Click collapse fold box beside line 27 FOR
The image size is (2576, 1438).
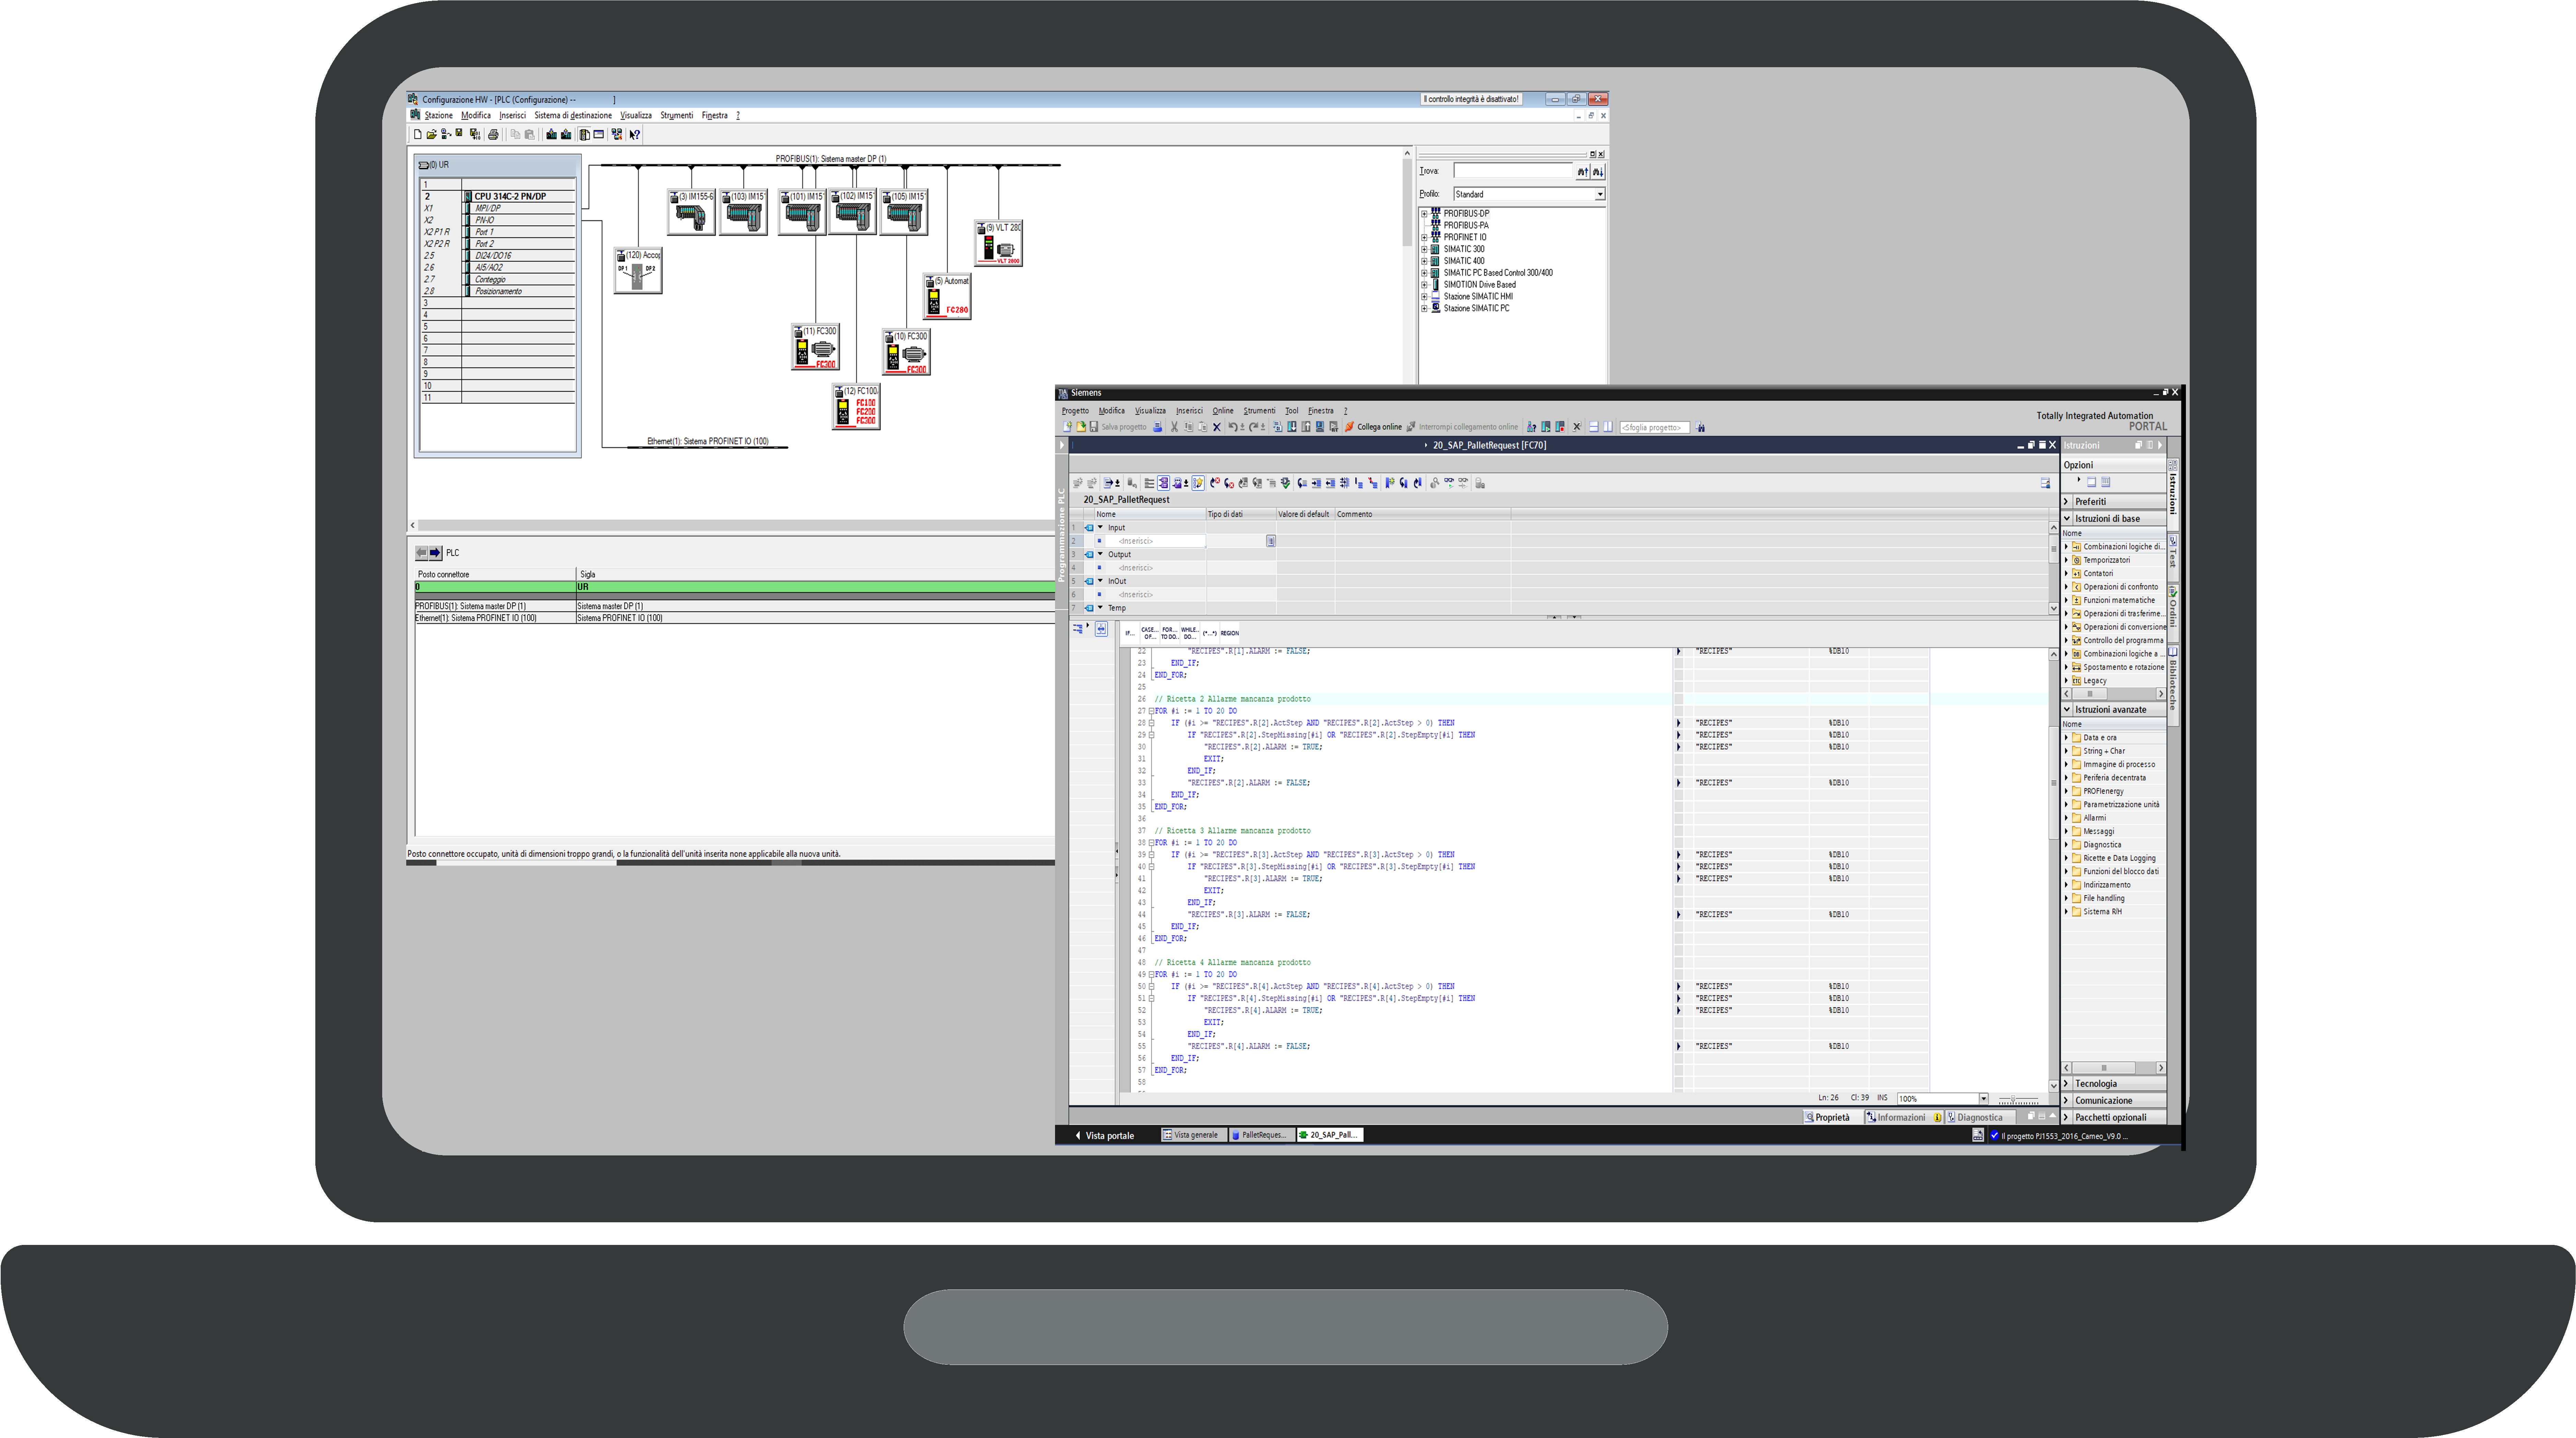(1151, 712)
